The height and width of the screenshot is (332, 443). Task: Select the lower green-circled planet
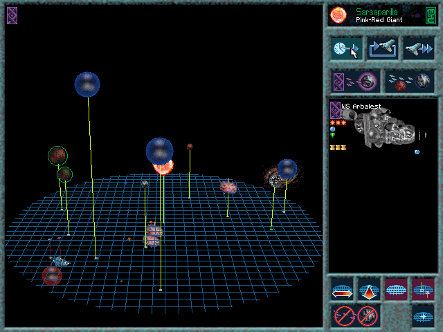64,174
